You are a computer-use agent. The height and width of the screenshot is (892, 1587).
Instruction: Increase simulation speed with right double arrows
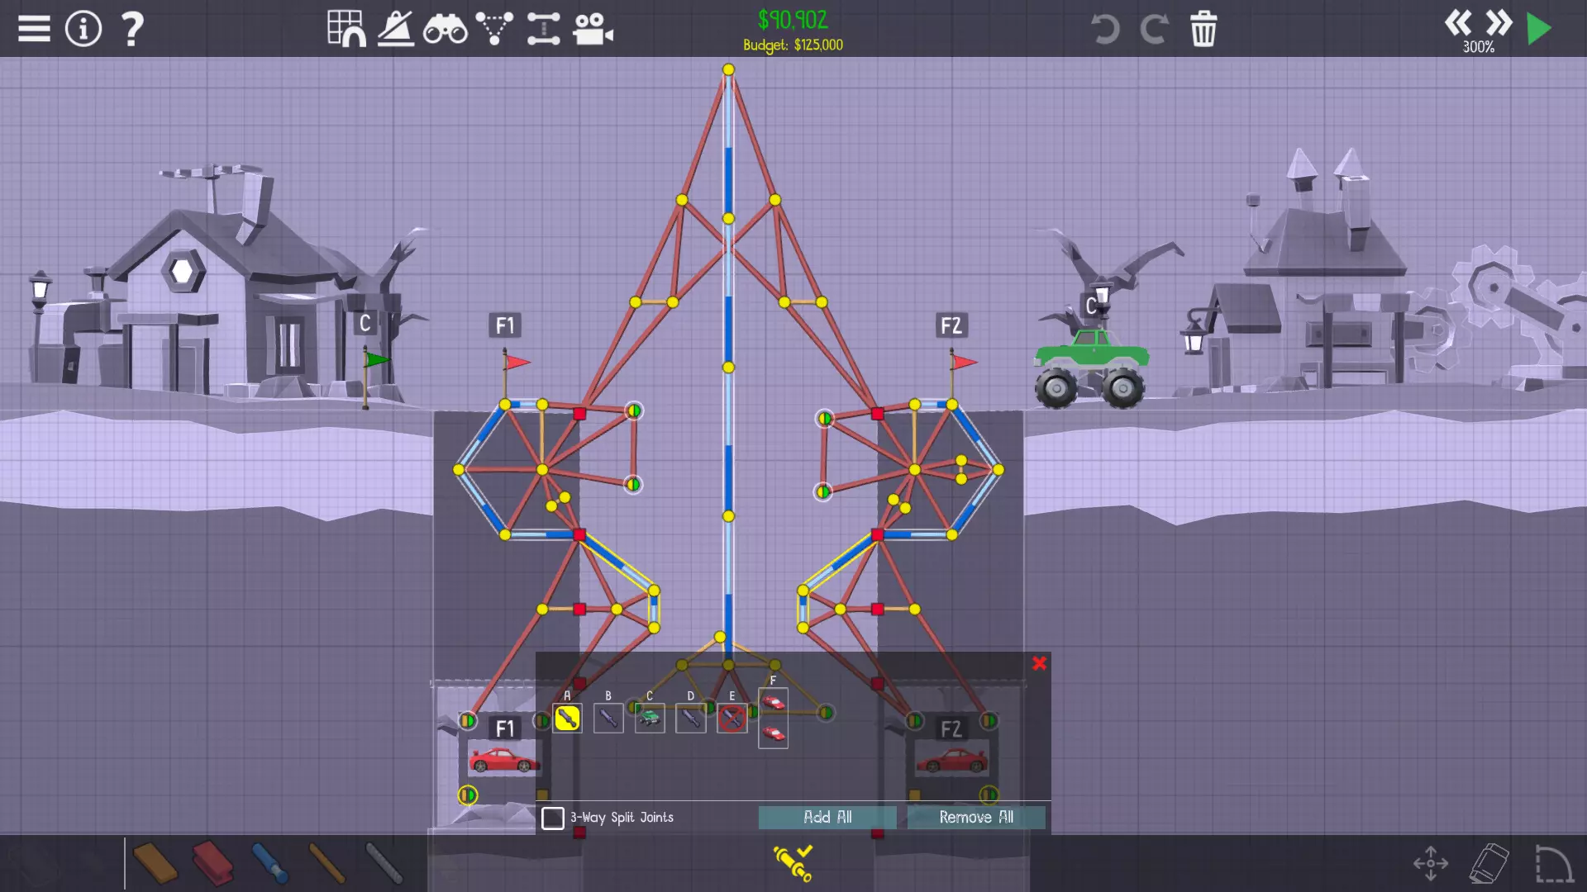[1498, 22]
